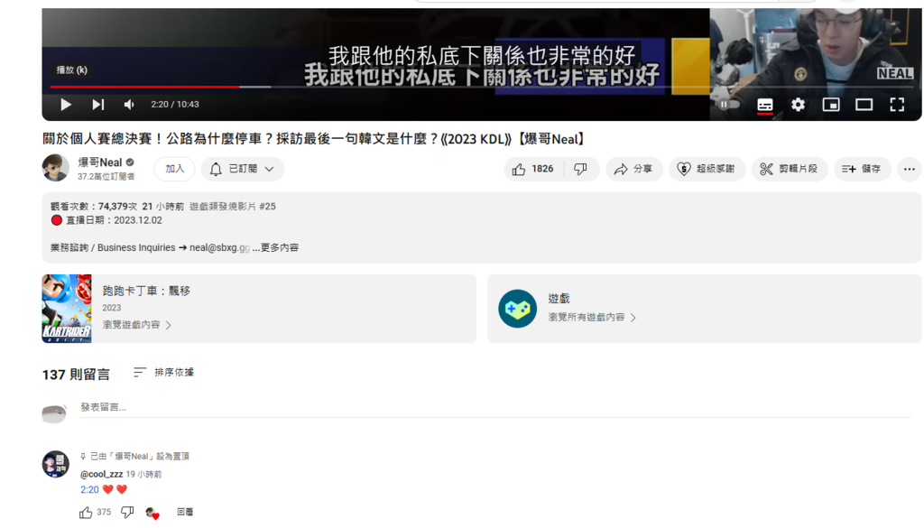The image size is (924, 528).
Task: Like the video with 1826 likes
Action: (x=534, y=169)
